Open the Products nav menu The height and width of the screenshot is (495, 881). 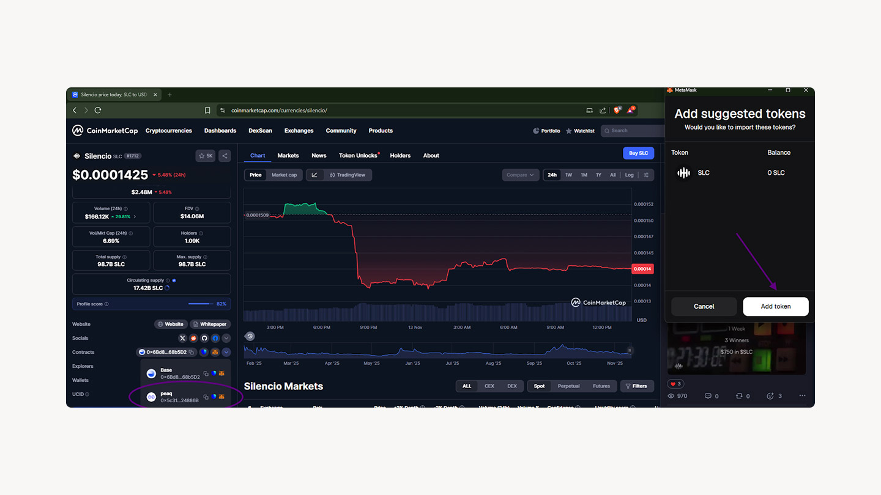tap(381, 131)
